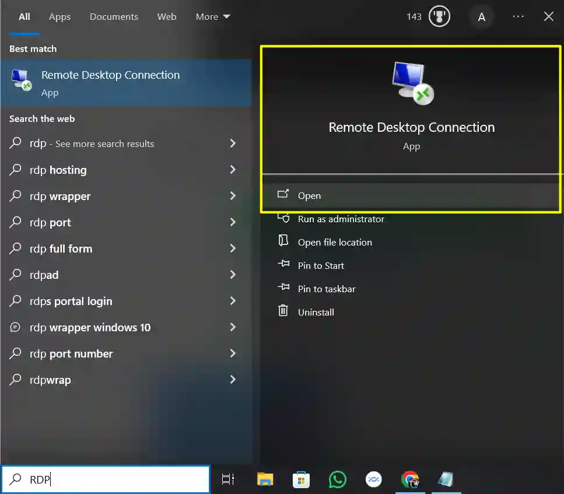Open the three-dots options menu
564x494 pixels.
tap(518, 16)
